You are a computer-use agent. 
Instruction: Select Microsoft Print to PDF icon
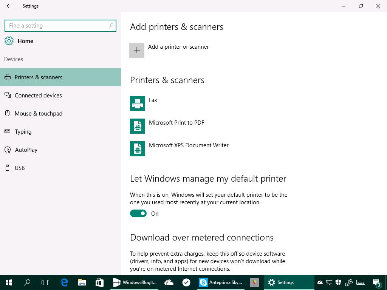point(138,126)
